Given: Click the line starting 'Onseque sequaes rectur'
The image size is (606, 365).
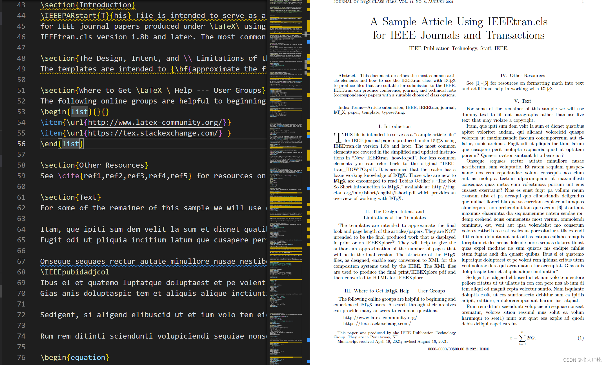Looking at the screenshot, I should [154, 261].
